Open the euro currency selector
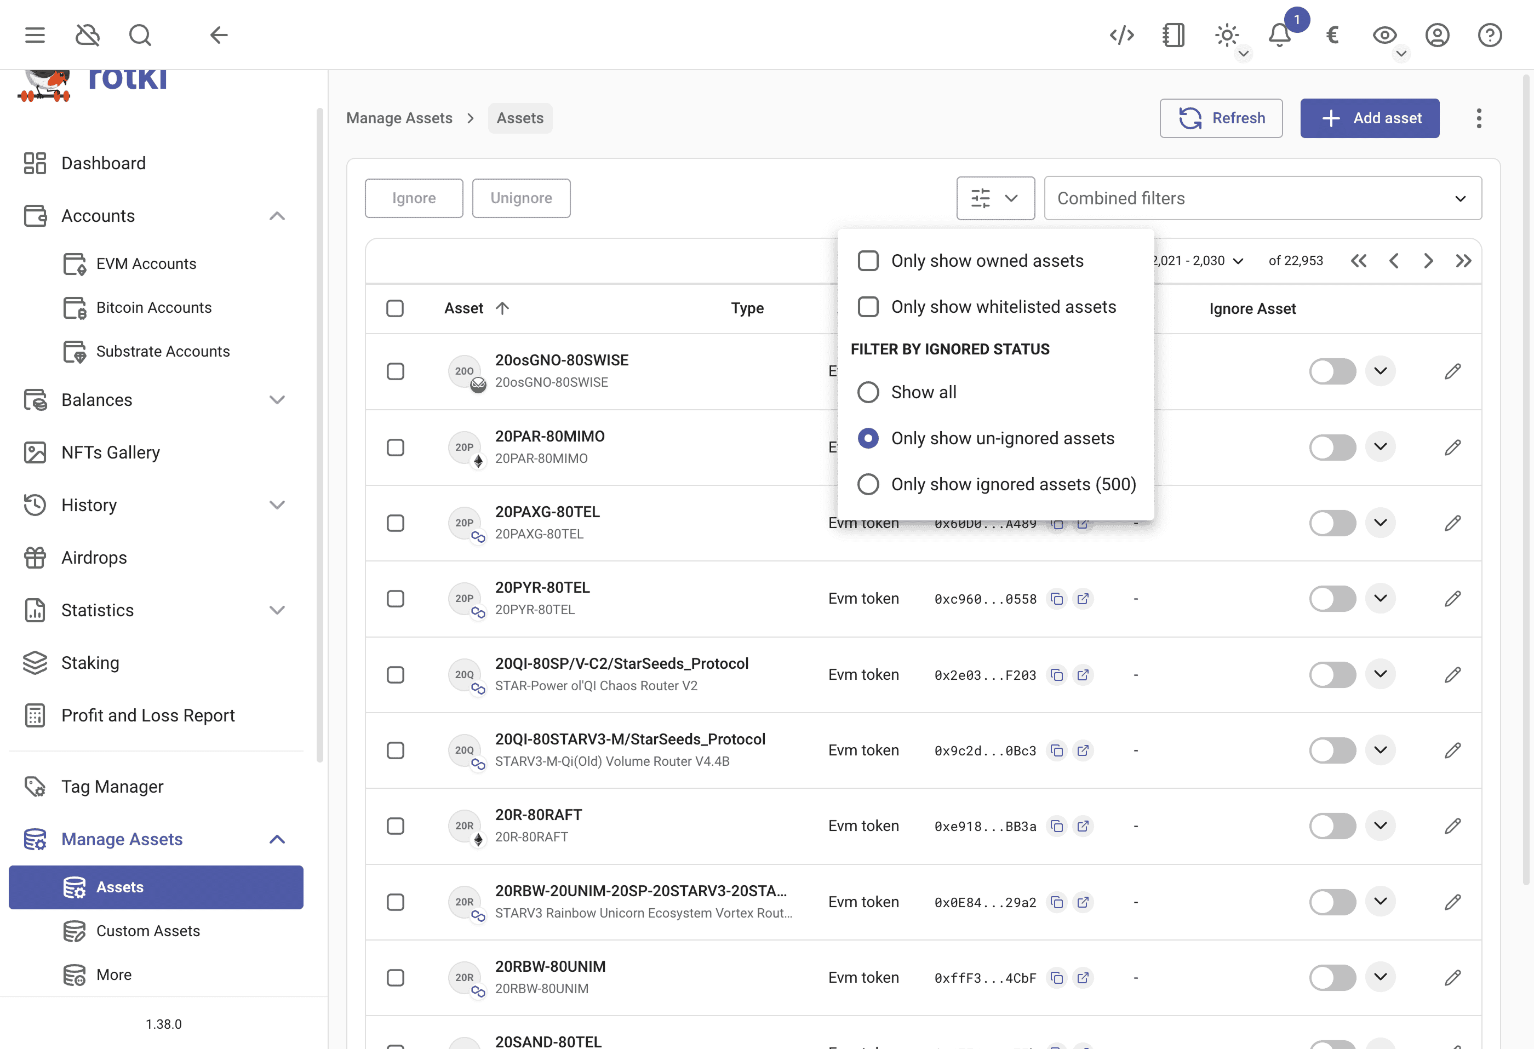Image resolution: width=1534 pixels, height=1049 pixels. (x=1332, y=35)
